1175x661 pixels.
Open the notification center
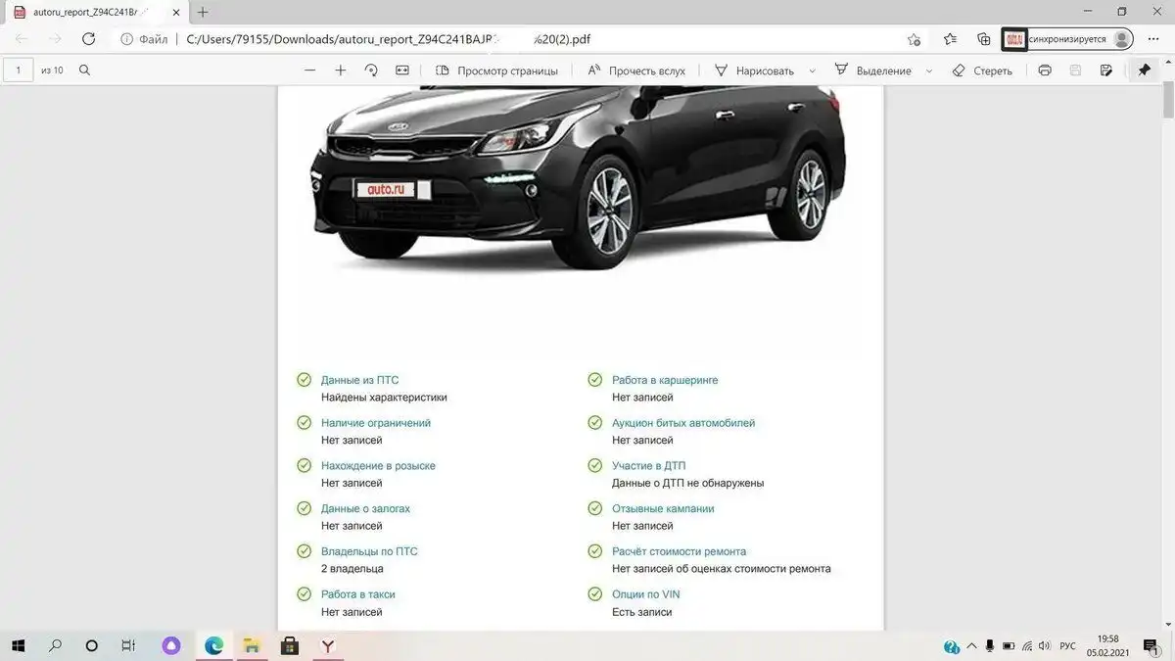click(1151, 645)
